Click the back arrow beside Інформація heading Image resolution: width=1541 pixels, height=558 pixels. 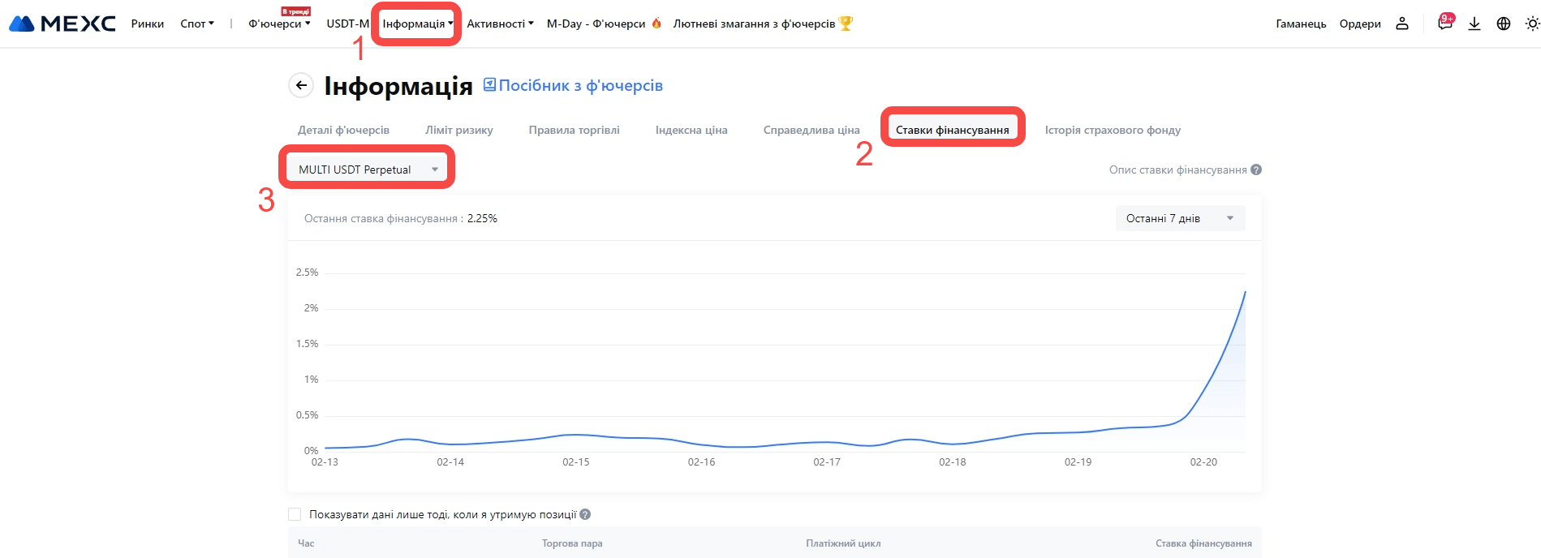pyautogui.click(x=301, y=85)
